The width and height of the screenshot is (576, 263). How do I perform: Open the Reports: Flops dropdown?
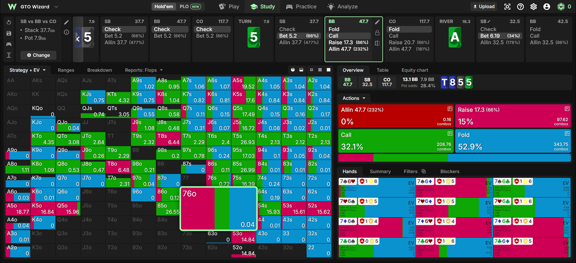tap(144, 70)
